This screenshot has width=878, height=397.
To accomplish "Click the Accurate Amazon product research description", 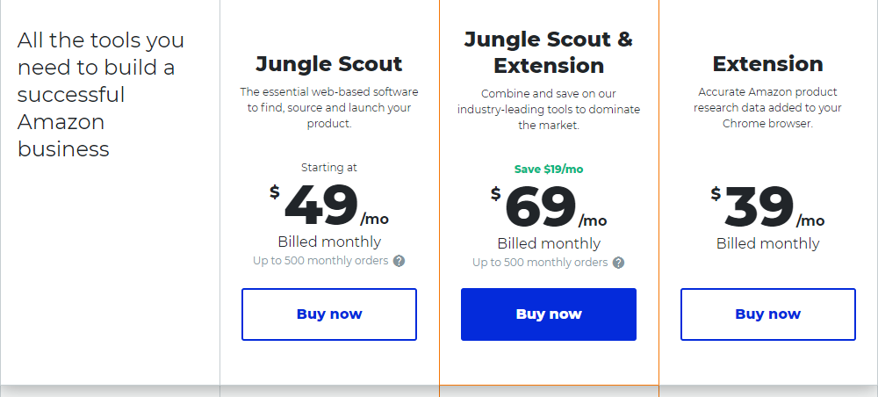I will pyautogui.click(x=768, y=107).
